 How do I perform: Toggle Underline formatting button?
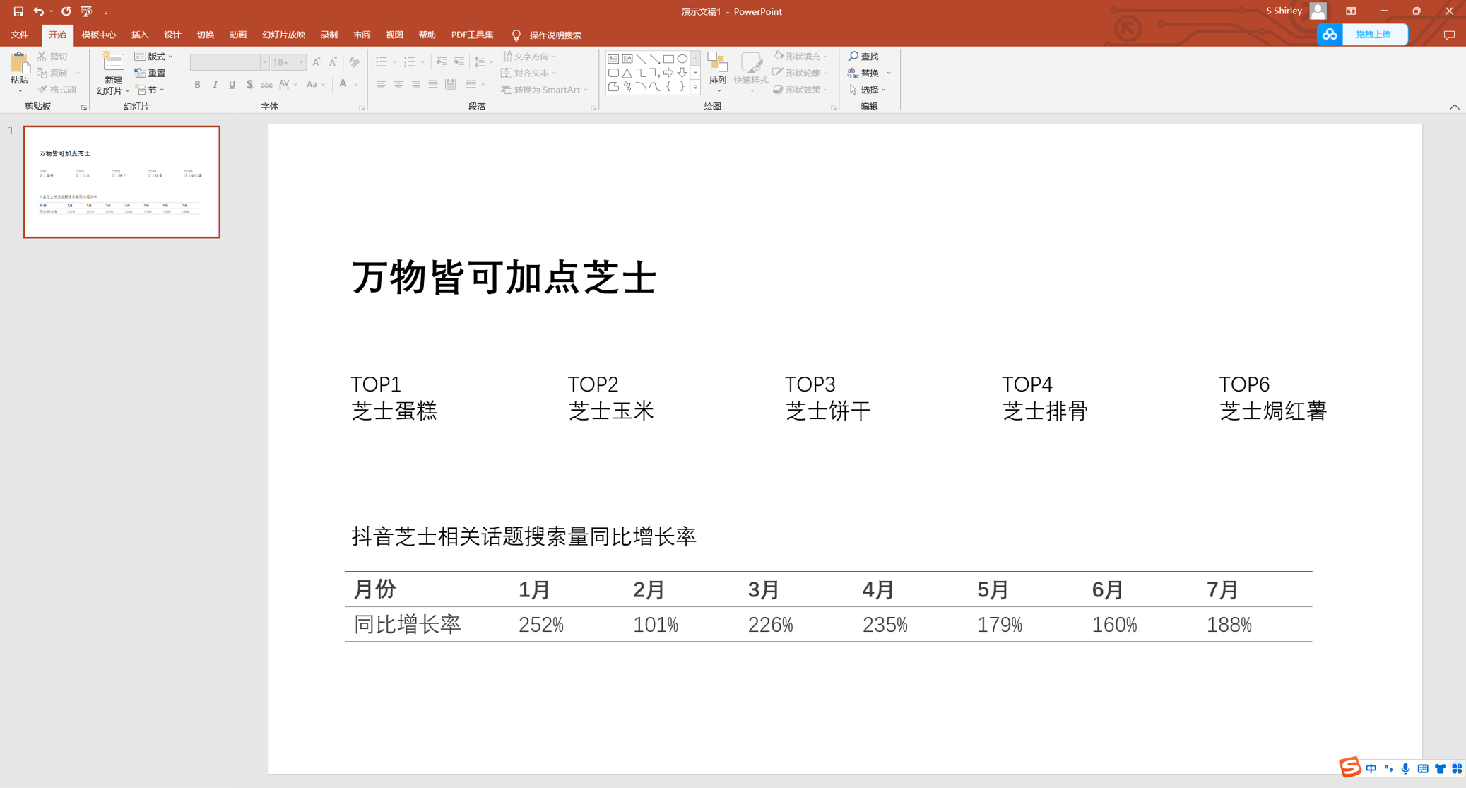pos(232,85)
